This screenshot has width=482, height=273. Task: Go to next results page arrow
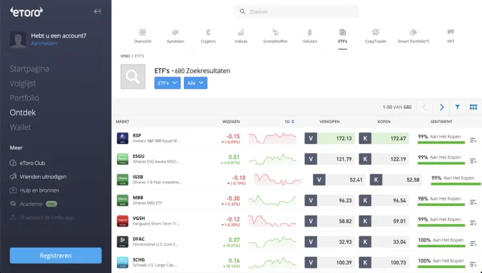coord(442,107)
